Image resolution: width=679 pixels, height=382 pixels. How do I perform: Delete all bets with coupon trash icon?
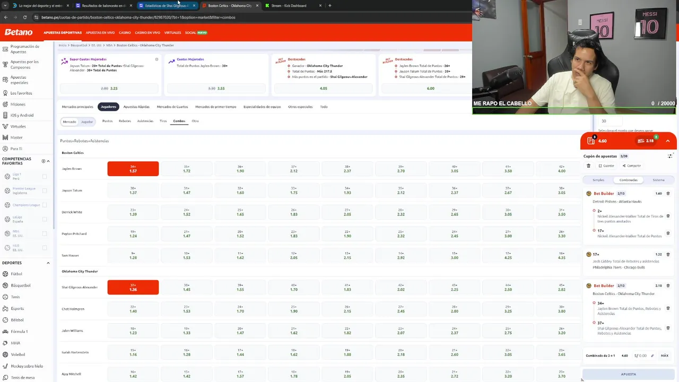click(x=588, y=166)
